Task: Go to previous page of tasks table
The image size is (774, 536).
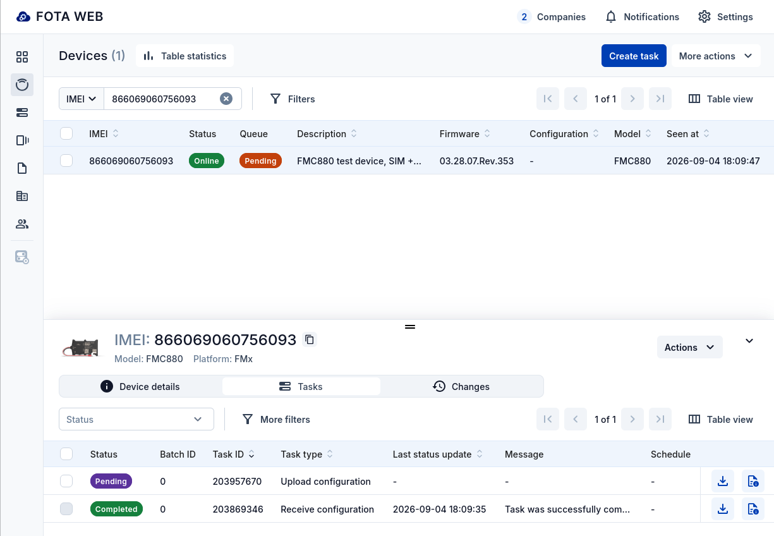Action: [576, 419]
